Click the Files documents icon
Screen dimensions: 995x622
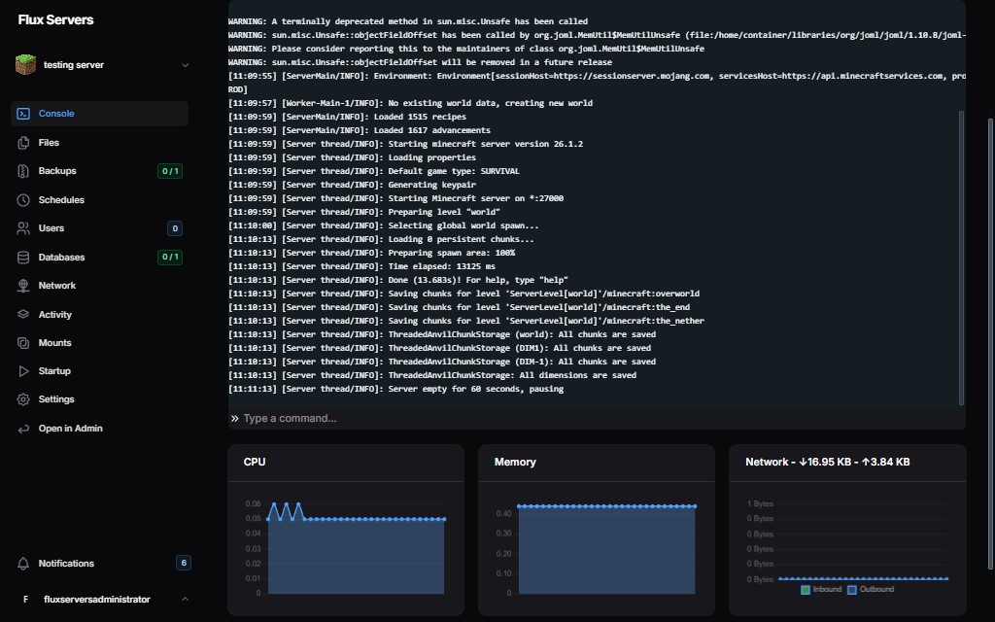pos(23,143)
